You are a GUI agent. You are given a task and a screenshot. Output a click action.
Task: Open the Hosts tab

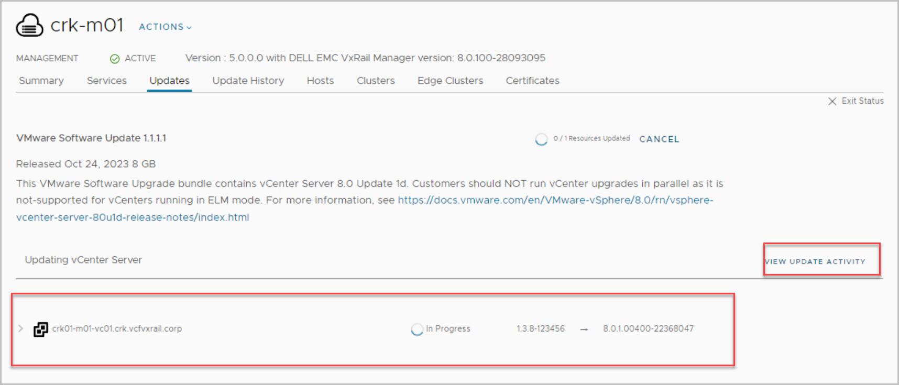tap(320, 81)
